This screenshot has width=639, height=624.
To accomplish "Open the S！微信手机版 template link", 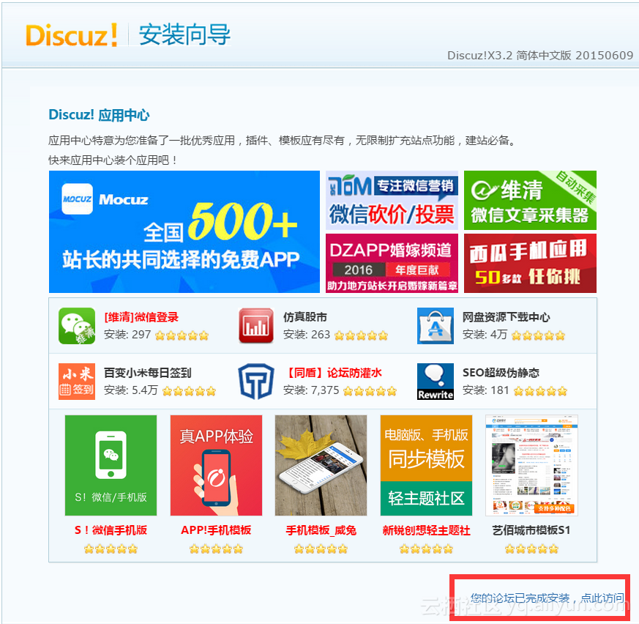I will pyautogui.click(x=111, y=530).
